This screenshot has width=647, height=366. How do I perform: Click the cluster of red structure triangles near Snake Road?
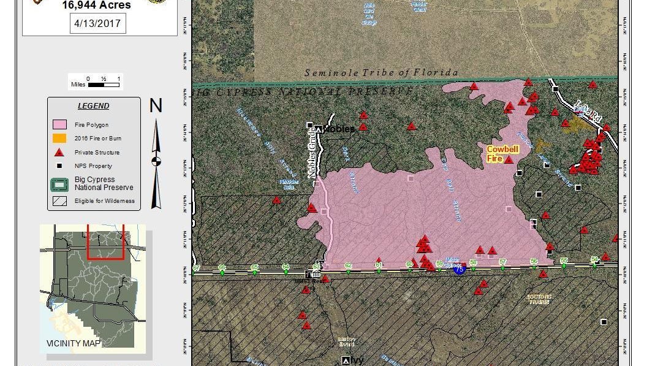[x=590, y=158]
